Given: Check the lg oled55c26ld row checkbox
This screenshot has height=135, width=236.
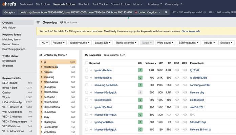Looking at the screenshot, I should coord(87,107).
